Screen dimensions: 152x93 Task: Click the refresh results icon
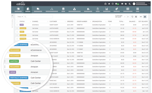pos(132,17)
